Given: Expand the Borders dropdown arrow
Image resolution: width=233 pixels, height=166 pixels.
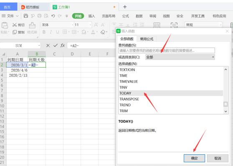Looking at the screenshot, I should pos(69,32).
